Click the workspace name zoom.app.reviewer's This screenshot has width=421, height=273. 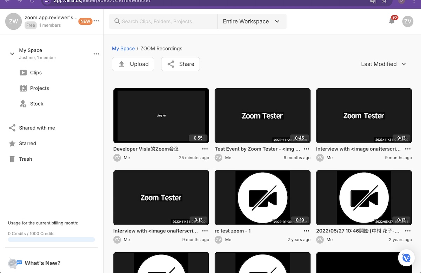[x=51, y=17]
